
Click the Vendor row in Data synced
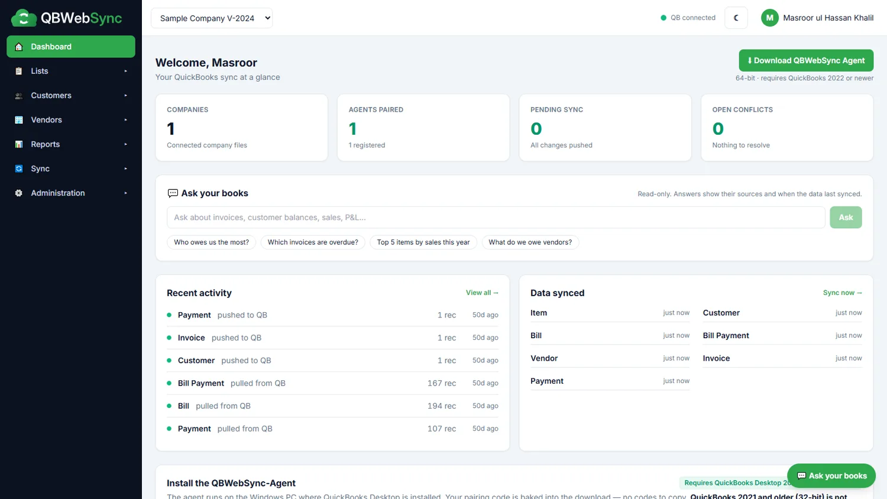[x=610, y=358]
